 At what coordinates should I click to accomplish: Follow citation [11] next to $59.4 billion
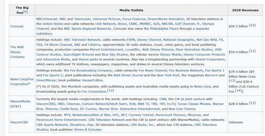point(252,51)
